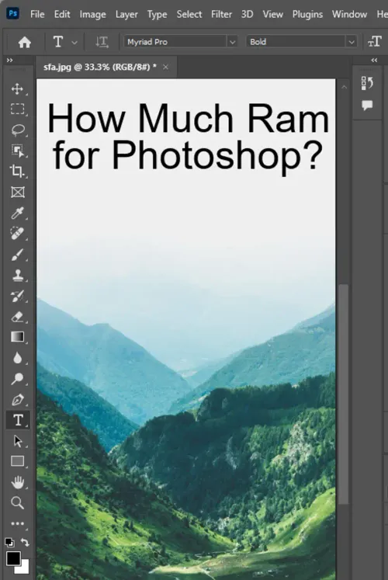Open the Edit Toolbar three-dots menu

pos(17,523)
